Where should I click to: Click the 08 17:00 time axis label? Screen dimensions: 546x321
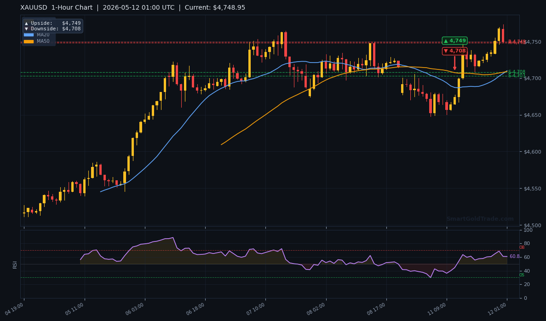377,309
